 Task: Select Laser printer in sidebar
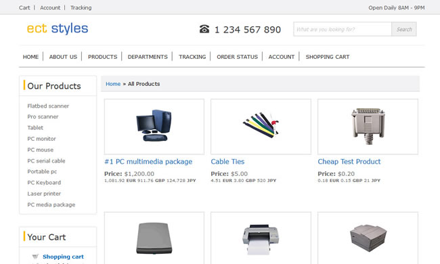tap(44, 194)
